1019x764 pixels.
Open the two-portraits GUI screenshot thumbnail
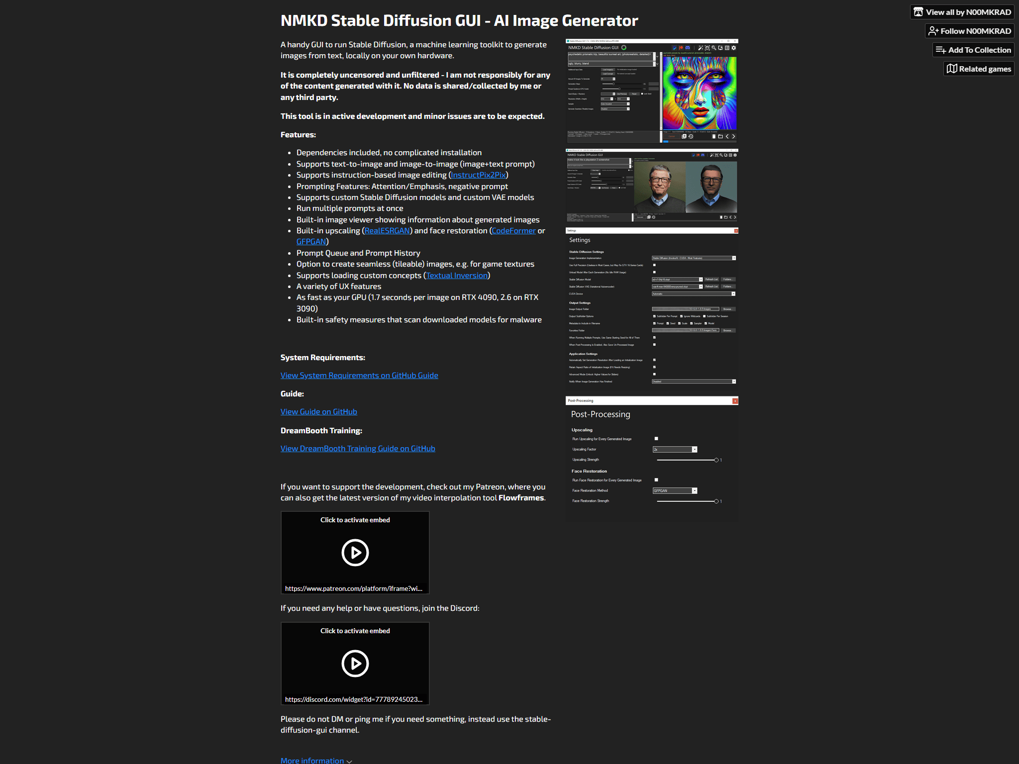point(652,185)
